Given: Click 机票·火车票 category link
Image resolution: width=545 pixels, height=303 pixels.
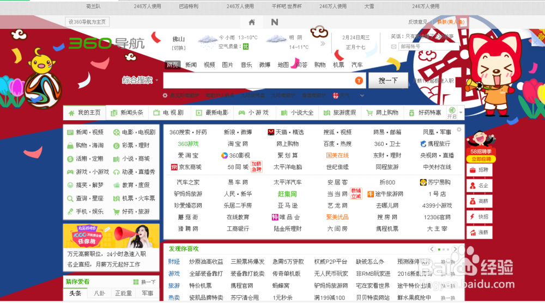Looking at the screenshot, I should 138,199.
